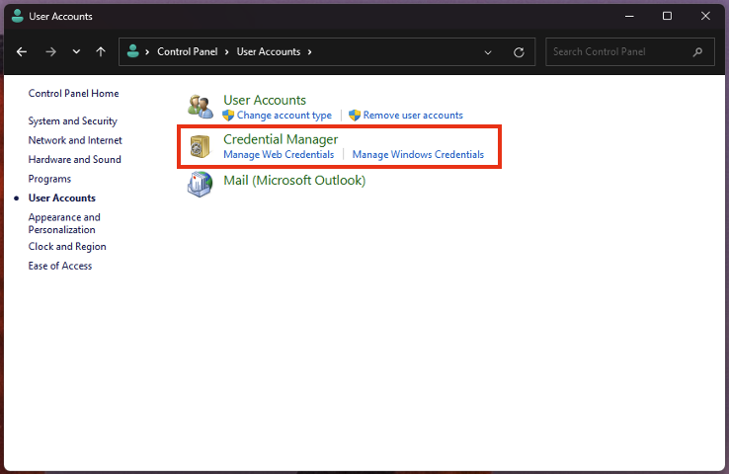Click Change account type link

(283, 116)
